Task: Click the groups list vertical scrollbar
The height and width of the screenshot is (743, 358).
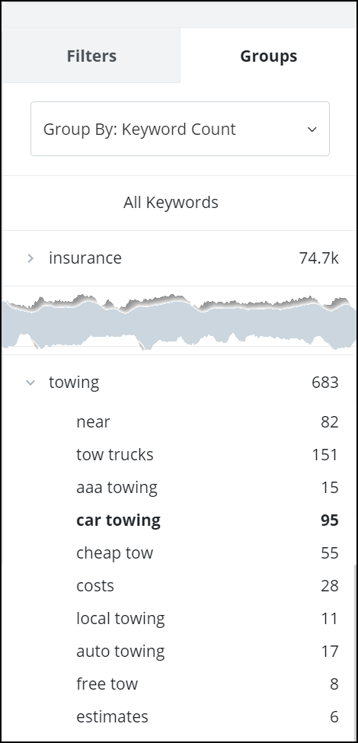Action: click(354, 652)
